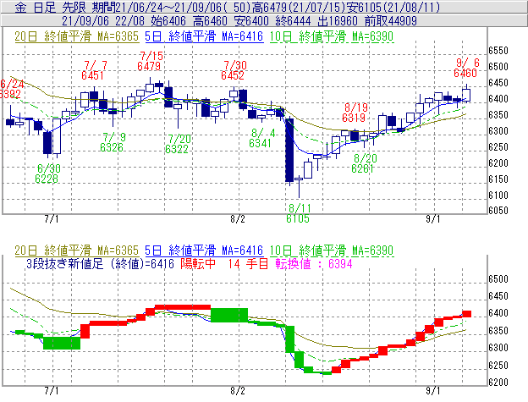Click the 6550 price axis label on upper chart
The width and height of the screenshot is (528, 402).
[x=498, y=51]
